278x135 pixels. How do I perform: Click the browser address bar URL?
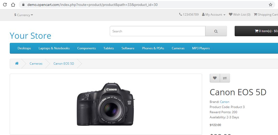(x=92, y=5)
